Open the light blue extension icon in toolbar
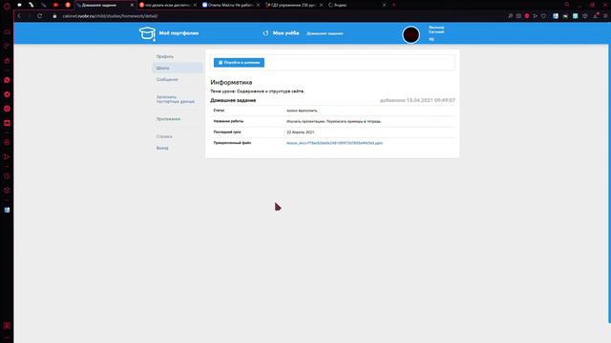 point(556,16)
